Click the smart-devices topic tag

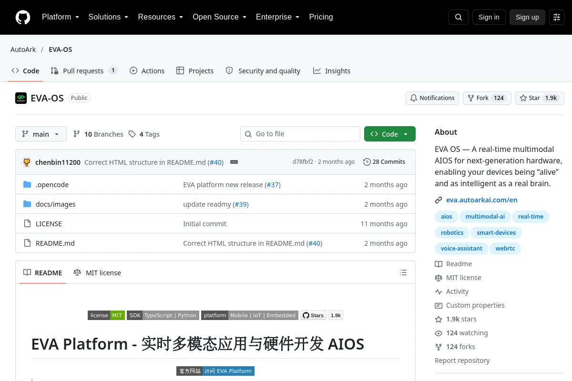496,233
